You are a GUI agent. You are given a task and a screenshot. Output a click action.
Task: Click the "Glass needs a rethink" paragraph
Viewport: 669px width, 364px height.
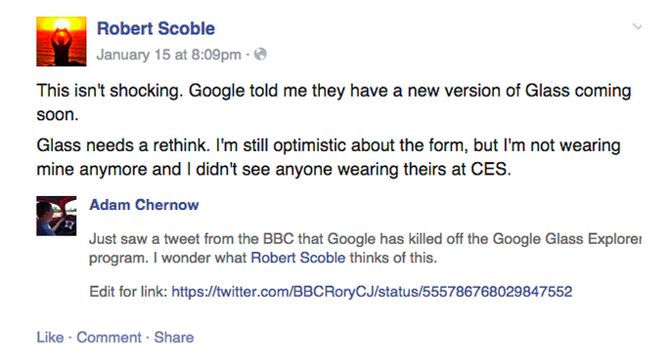329,157
